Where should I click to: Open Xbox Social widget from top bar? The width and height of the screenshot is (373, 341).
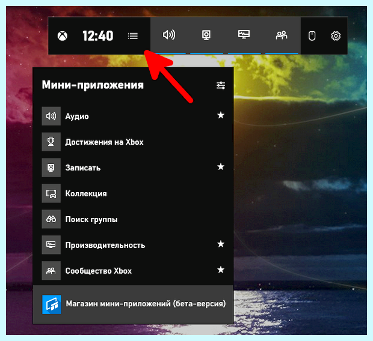click(282, 35)
